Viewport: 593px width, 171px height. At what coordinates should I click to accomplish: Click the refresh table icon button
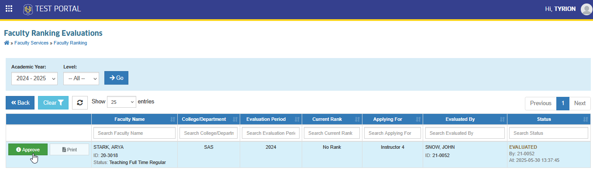[x=79, y=103]
